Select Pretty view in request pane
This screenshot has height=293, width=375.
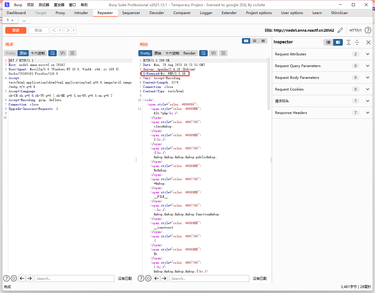[x=11, y=53]
